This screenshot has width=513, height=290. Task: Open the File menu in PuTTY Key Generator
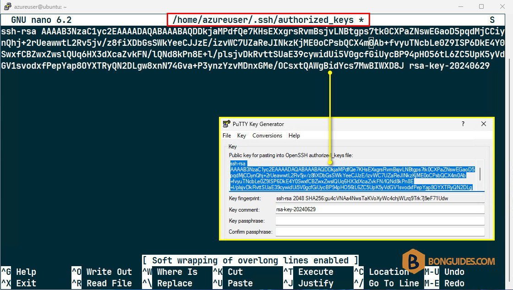pyautogui.click(x=227, y=136)
